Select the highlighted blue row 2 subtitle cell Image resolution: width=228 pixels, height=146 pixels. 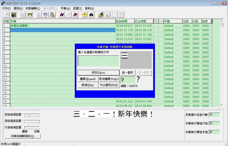point(63,30)
